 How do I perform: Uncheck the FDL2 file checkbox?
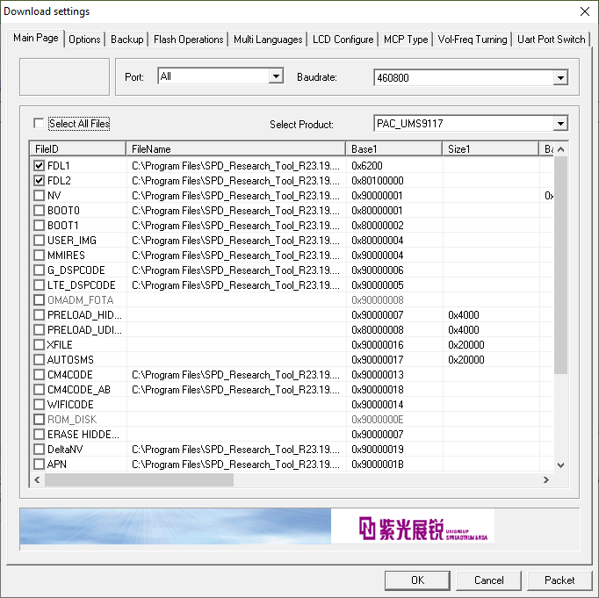pyautogui.click(x=39, y=180)
